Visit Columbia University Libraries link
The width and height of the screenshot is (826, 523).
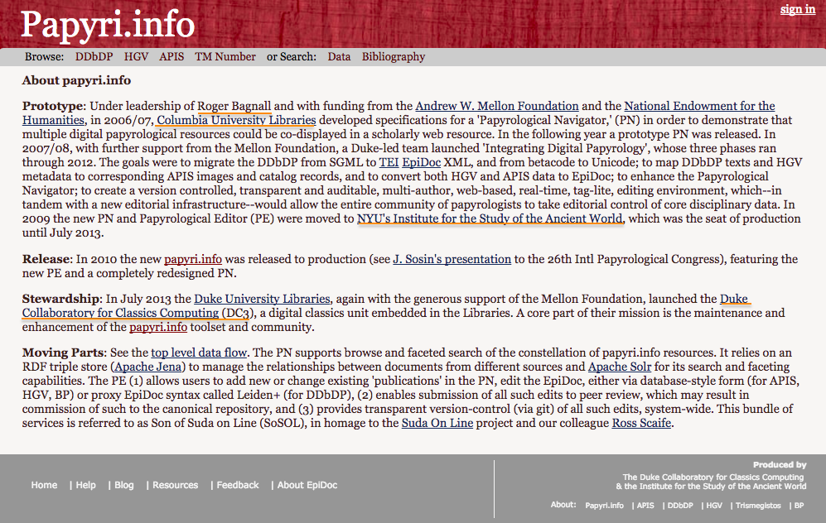tap(236, 120)
